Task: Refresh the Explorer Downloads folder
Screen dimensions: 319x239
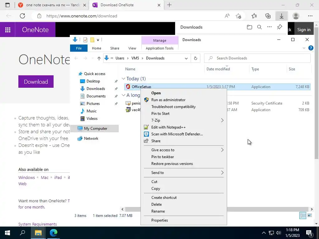Action: tap(196, 58)
